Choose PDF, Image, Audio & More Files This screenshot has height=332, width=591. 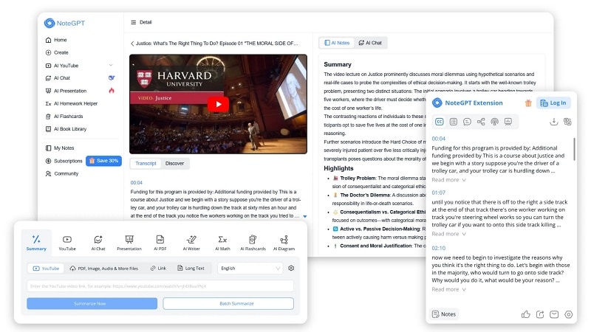tap(103, 269)
